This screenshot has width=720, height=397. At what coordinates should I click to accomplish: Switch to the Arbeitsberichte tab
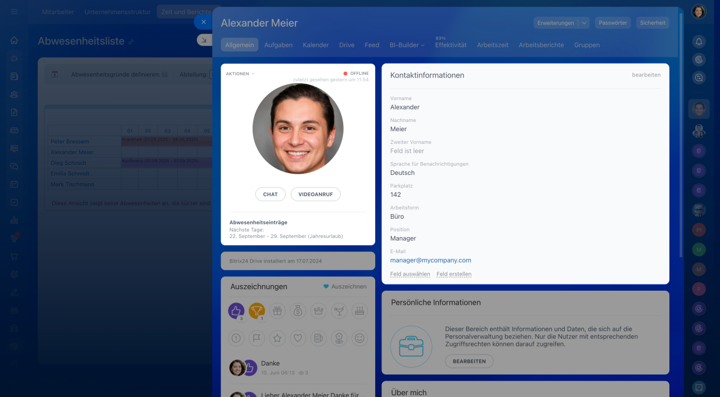click(x=541, y=45)
